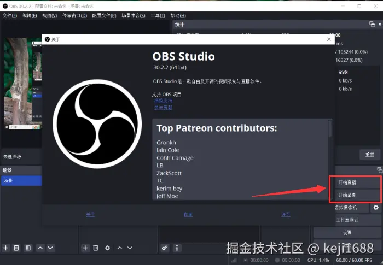The image size is (383, 265).
Task: Click contributor name Gronkh
Action: (166, 143)
